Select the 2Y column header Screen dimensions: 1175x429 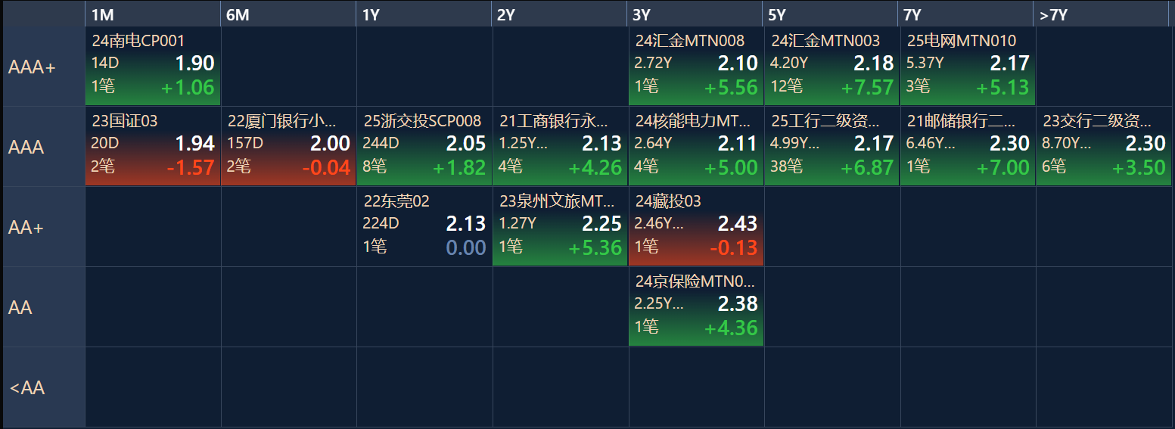[x=560, y=14]
